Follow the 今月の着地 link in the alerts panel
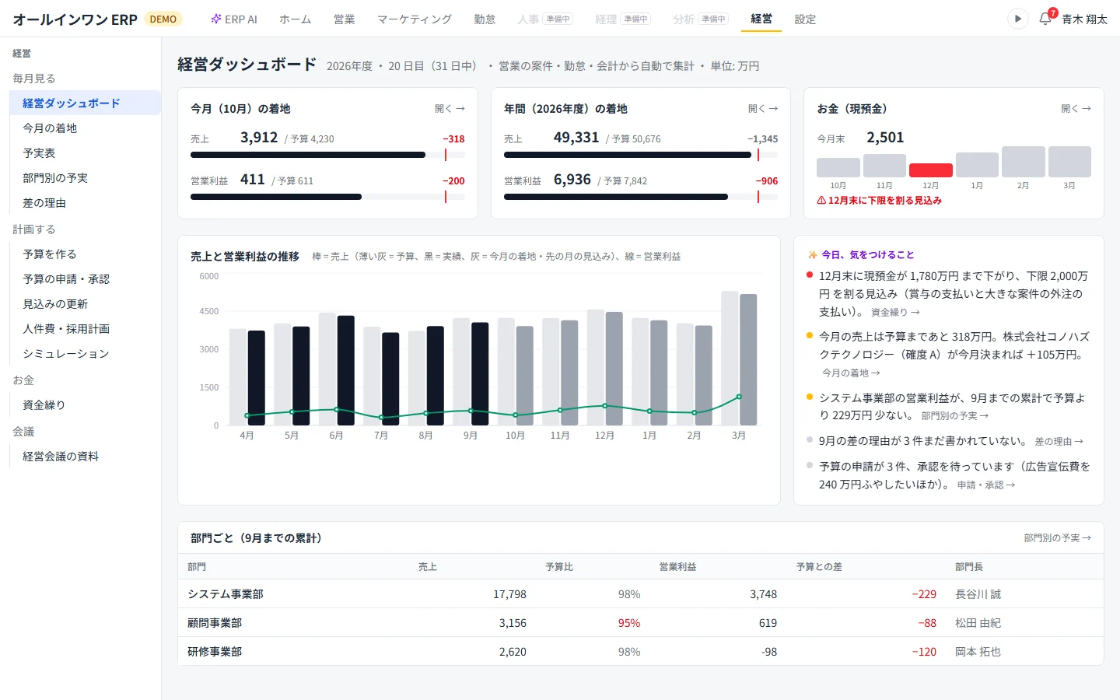Screen dimensions: 1120x700 point(851,373)
